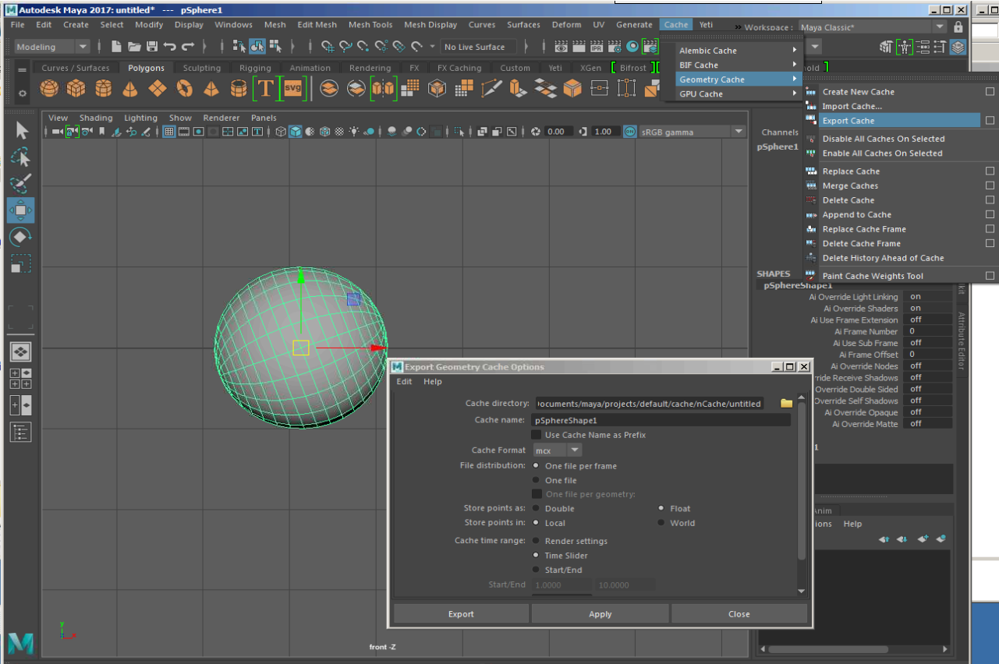Select the Rotate tool in toolbox

20,236
